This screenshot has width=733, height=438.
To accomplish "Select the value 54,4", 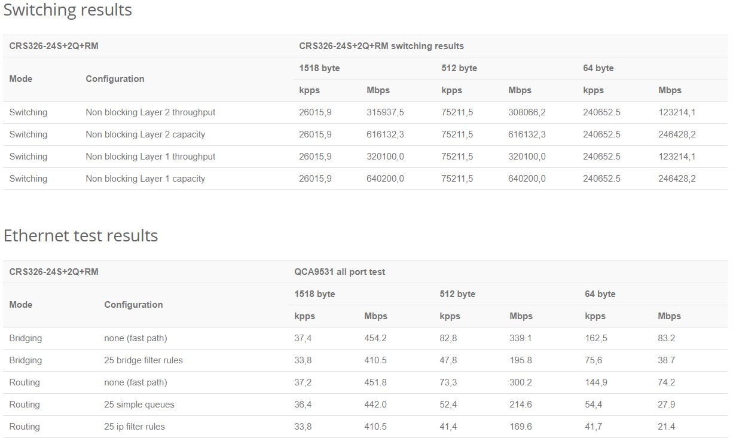I will click(x=594, y=405).
